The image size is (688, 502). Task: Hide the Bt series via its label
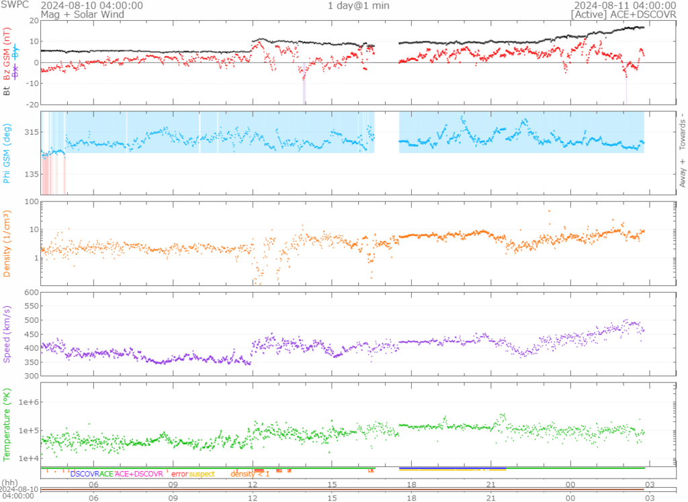pos(7,90)
